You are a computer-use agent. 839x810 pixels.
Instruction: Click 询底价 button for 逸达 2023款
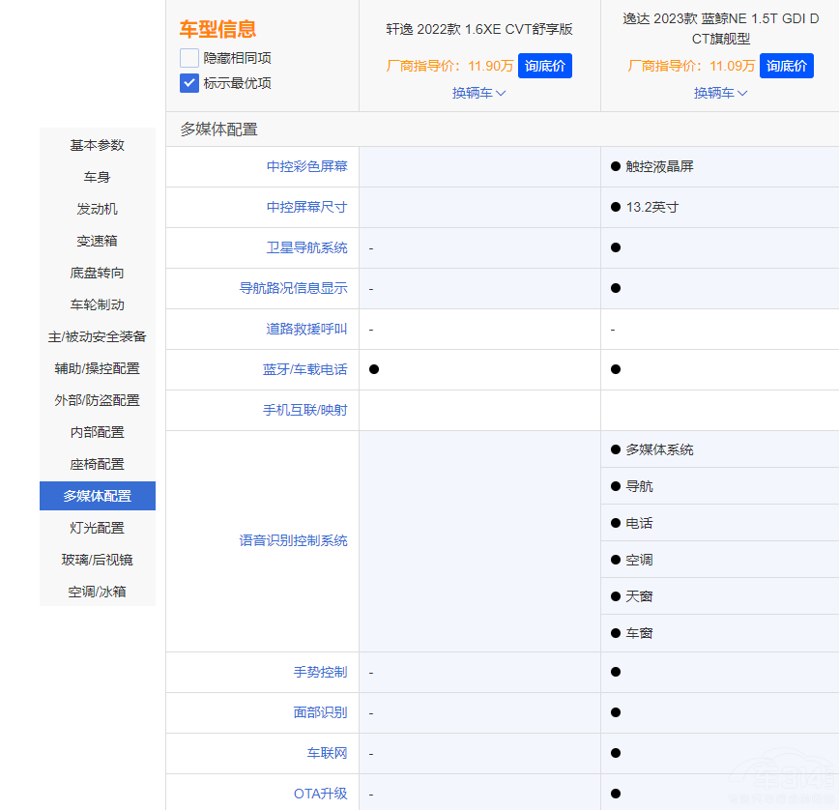pos(787,66)
